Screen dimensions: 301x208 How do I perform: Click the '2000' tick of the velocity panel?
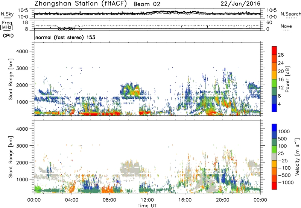click(x=22, y=163)
